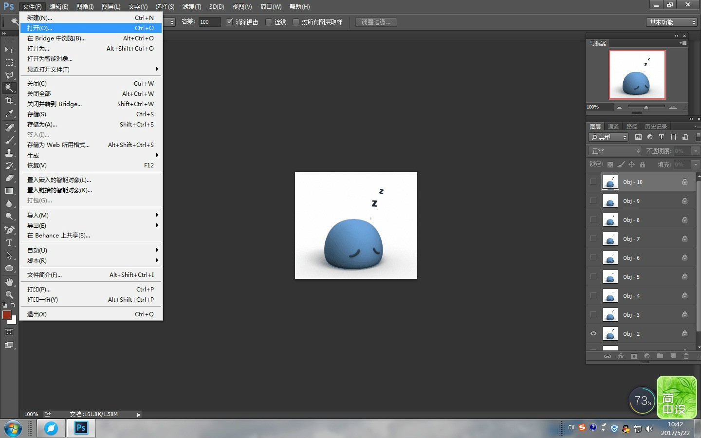Hide the Obj - 2 layer
This screenshot has height=438, width=701.
pyautogui.click(x=593, y=334)
